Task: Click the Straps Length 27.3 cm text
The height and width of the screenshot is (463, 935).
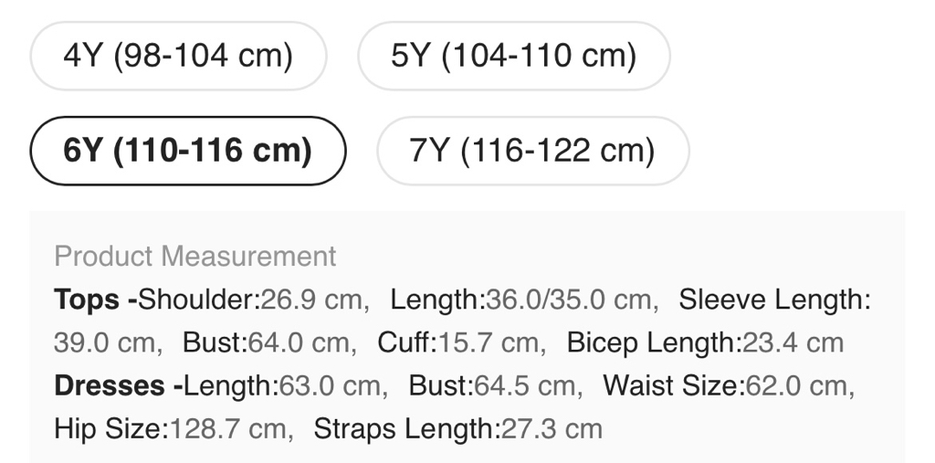Action: coord(458,429)
